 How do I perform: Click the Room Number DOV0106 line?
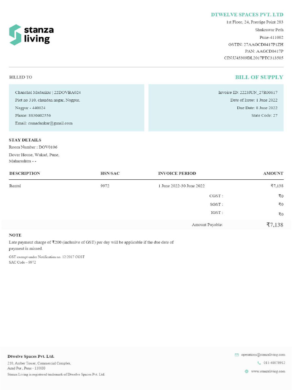33,147
